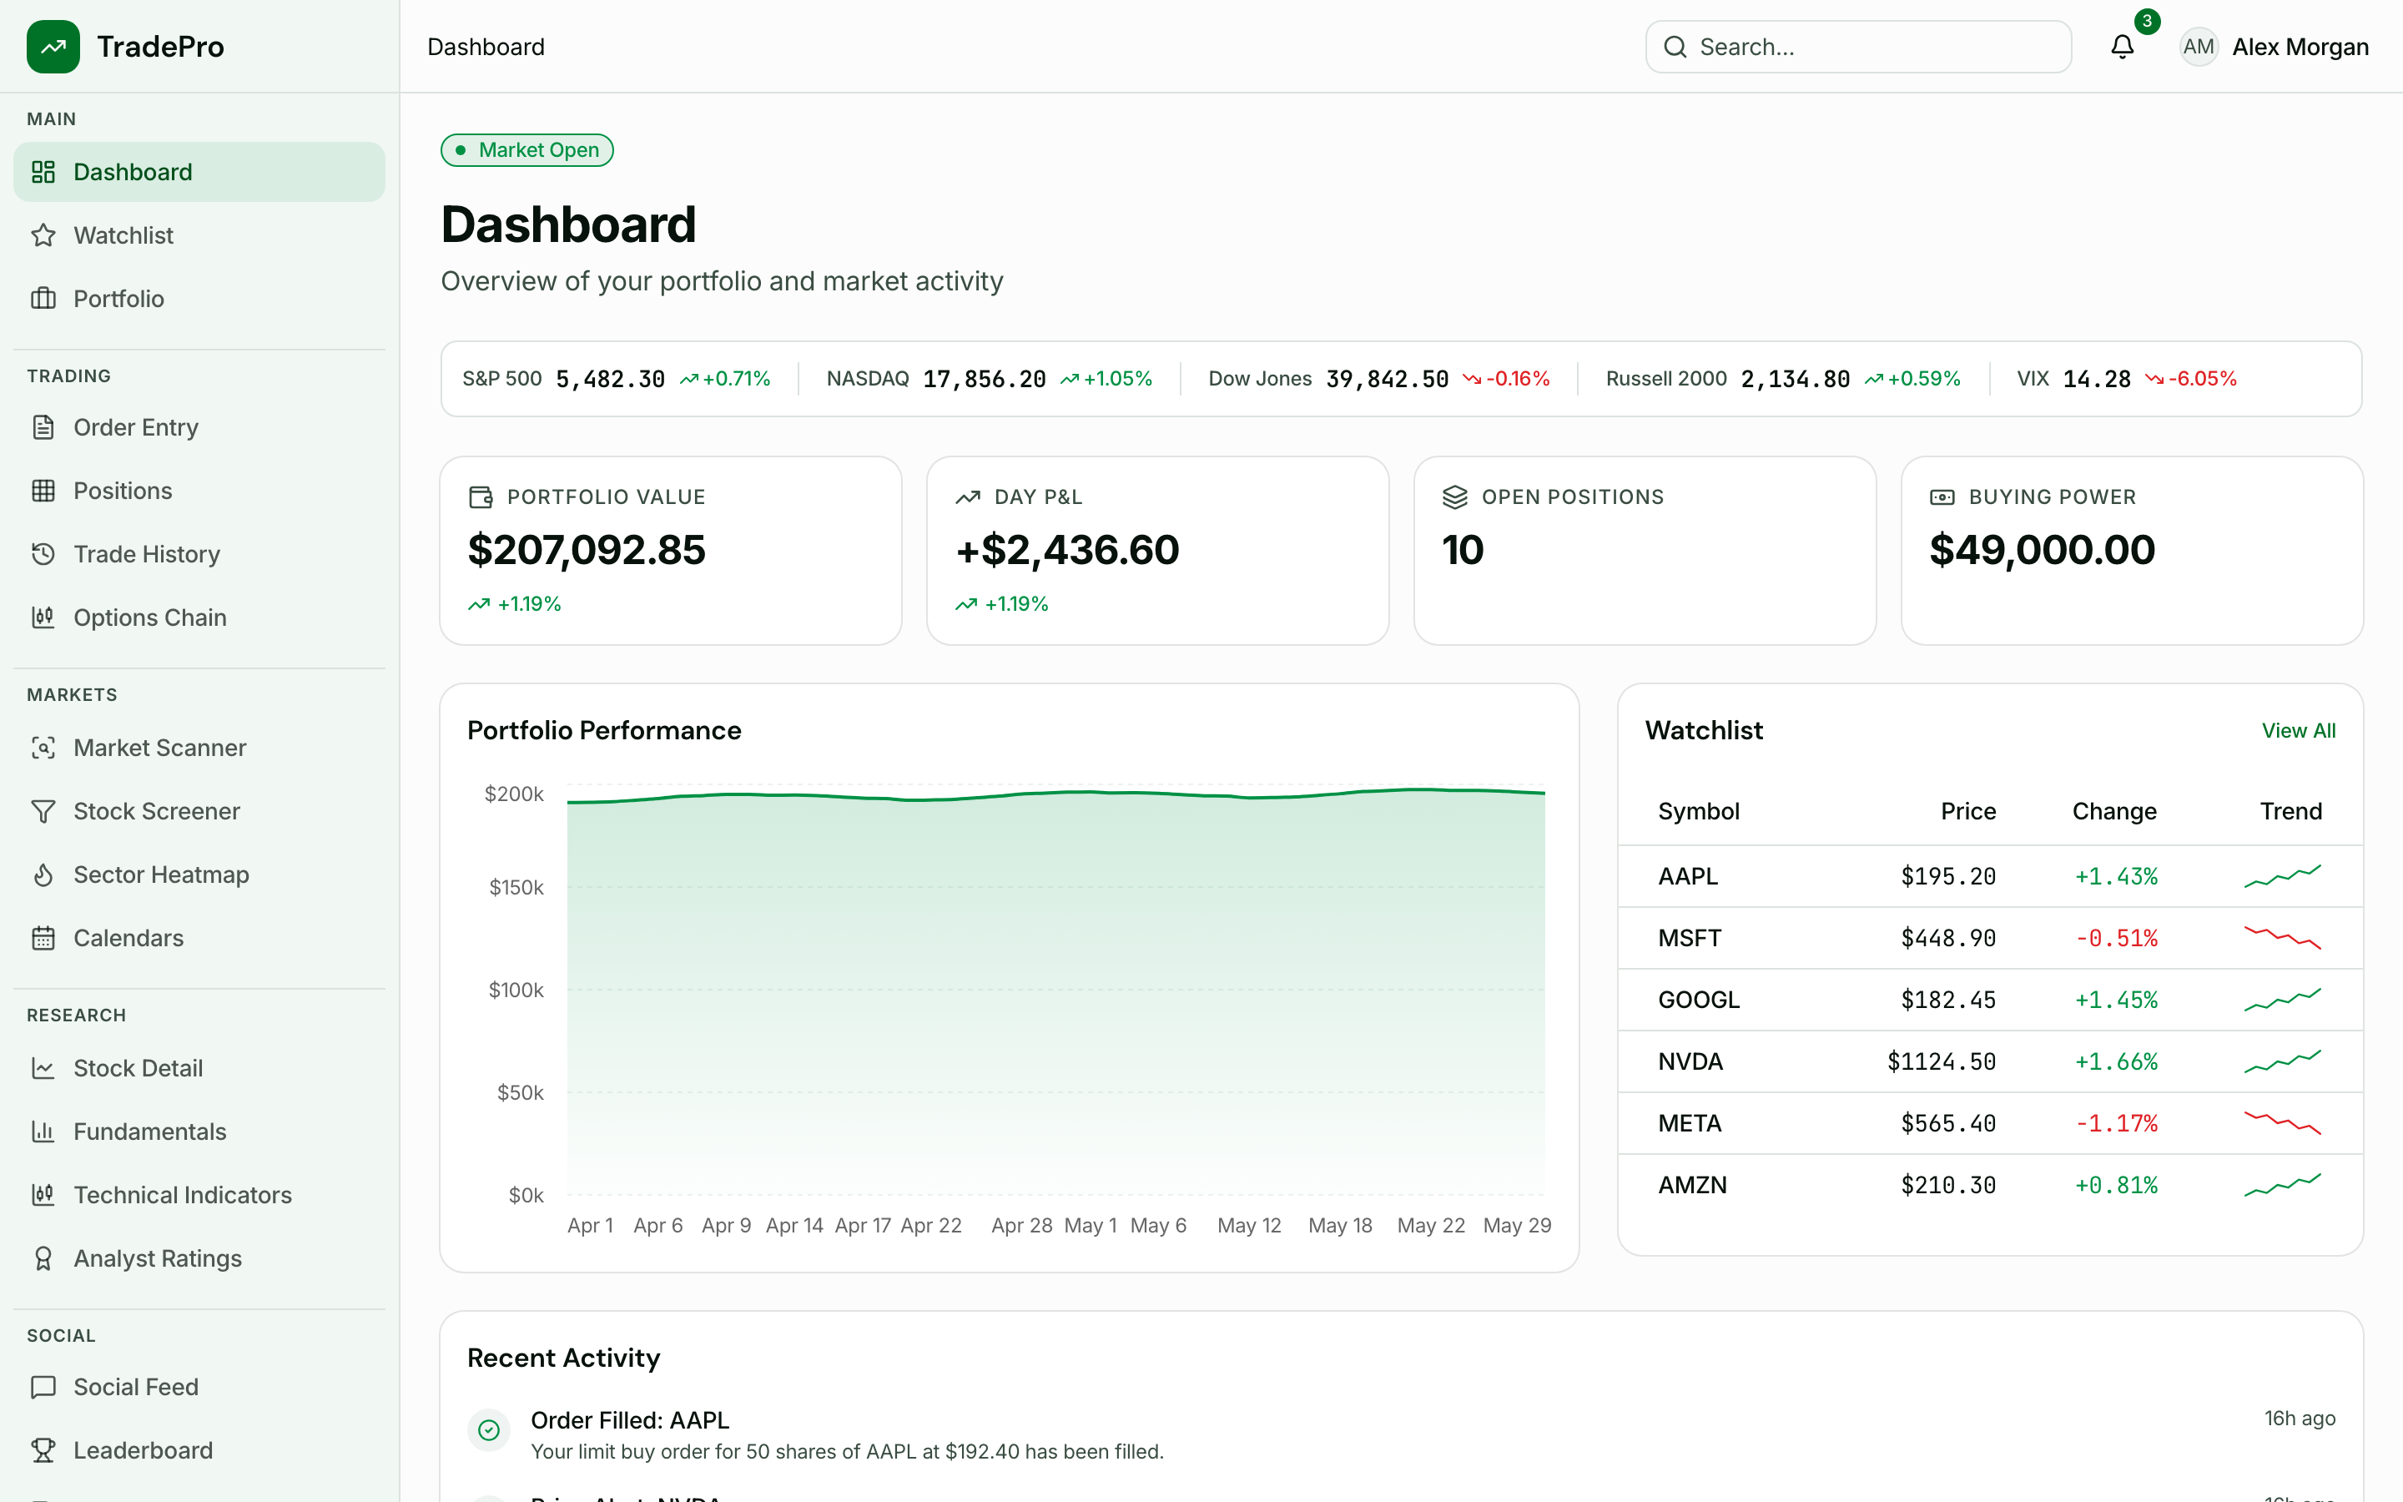Select the MSFT watchlist row
This screenshot has width=2403, height=1502.
click(1990, 939)
